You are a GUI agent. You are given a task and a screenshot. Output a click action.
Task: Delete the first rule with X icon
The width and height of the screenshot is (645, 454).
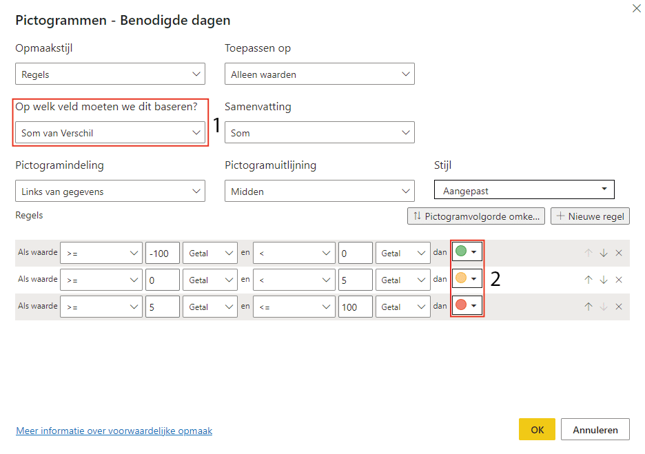pyautogui.click(x=618, y=253)
